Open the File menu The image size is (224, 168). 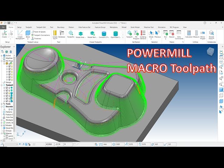point(3,27)
